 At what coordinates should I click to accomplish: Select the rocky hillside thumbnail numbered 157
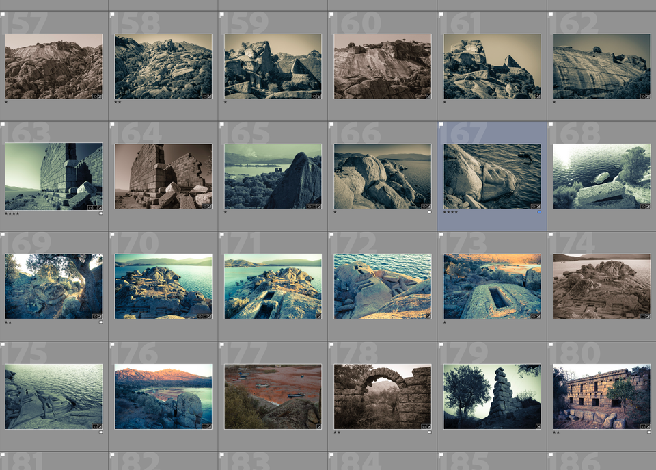(53, 66)
